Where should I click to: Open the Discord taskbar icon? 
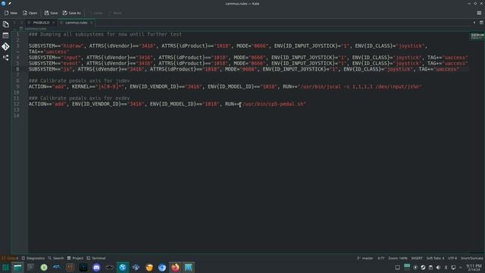click(x=96, y=268)
